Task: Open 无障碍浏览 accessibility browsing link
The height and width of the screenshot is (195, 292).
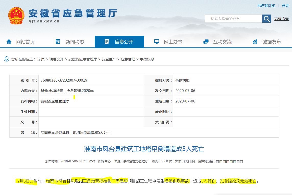Action: click(x=266, y=6)
